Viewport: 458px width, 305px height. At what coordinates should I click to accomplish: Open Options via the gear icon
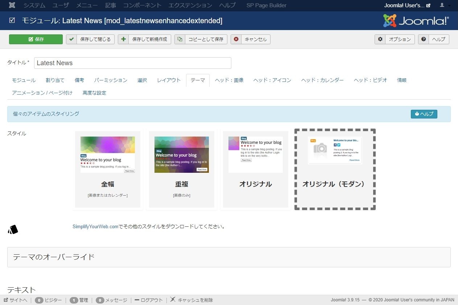coord(380,39)
